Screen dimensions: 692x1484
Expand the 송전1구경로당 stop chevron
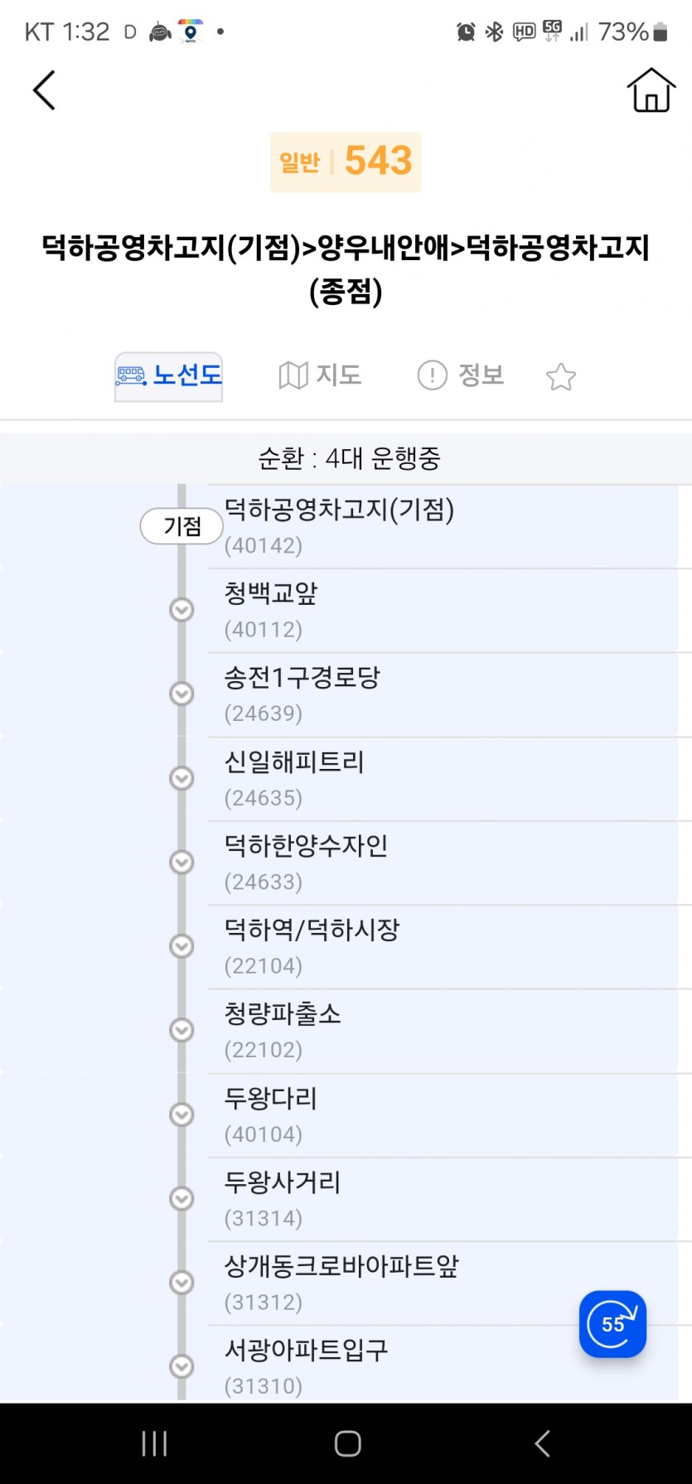[181, 694]
